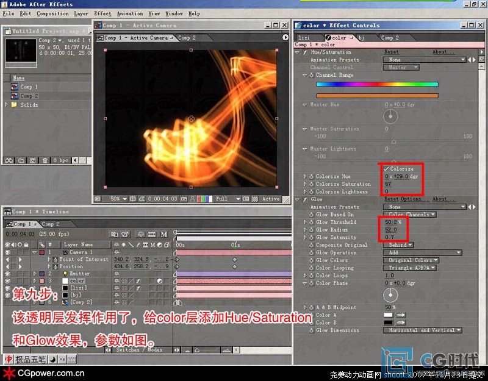
Task: Click the show last snapshot person icon
Action: (x=192, y=199)
